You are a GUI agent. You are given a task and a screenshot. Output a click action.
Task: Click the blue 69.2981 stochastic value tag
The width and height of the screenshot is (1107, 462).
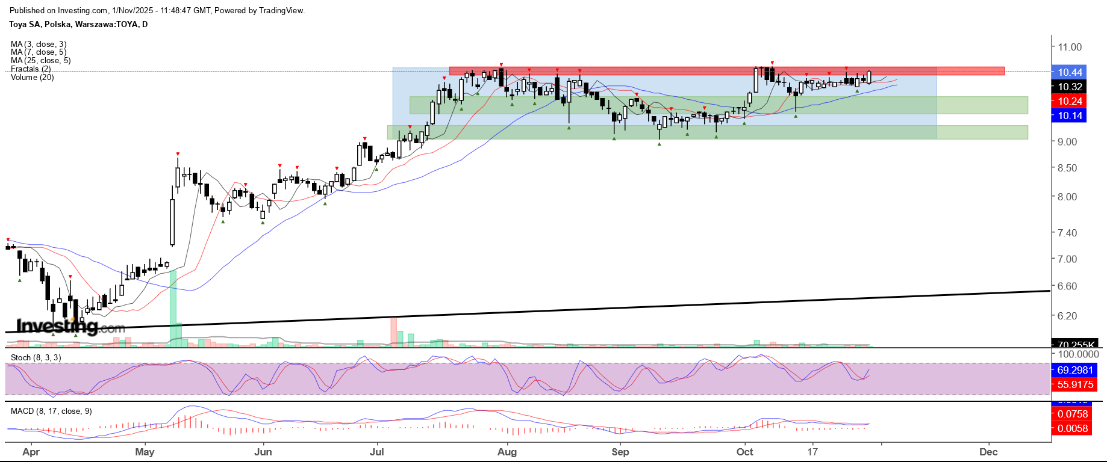(1074, 370)
